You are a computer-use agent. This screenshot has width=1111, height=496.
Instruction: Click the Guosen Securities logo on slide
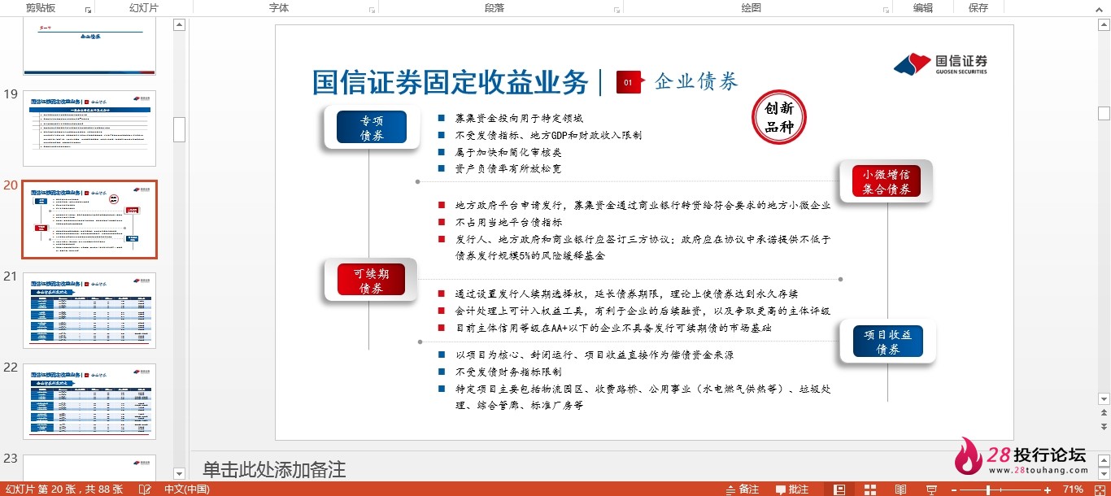click(940, 64)
